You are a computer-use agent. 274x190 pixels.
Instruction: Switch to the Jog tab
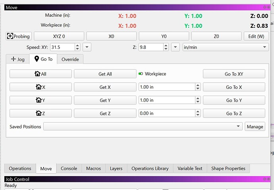click(17, 59)
